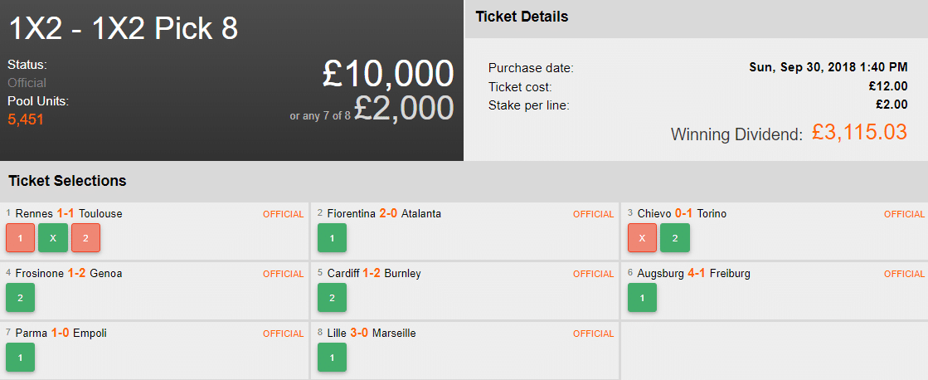Click the Ticket Details header

point(521,17)
